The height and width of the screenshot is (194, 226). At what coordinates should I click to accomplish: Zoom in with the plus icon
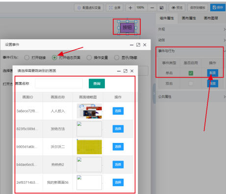click(130, 8)
